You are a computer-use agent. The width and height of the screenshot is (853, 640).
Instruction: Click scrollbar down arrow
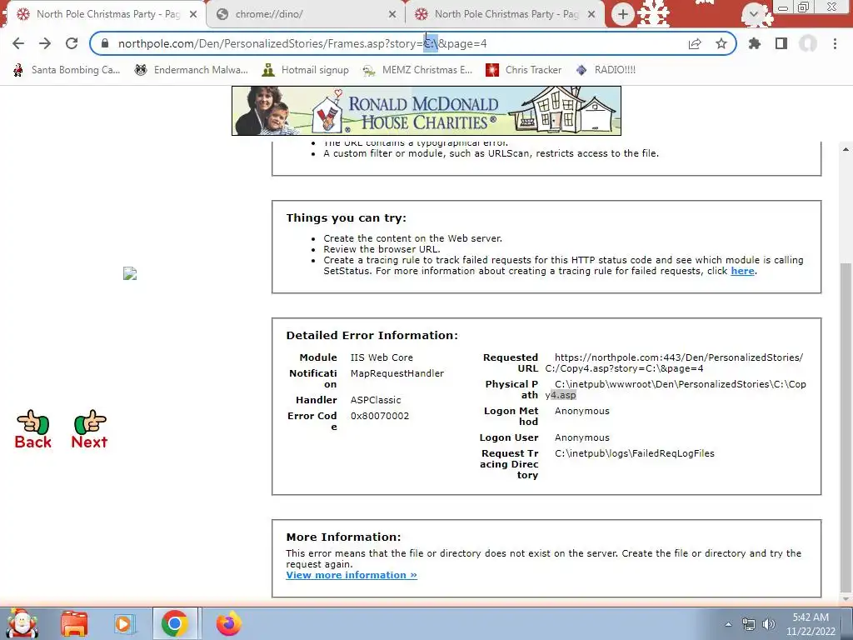coord(846,599)
